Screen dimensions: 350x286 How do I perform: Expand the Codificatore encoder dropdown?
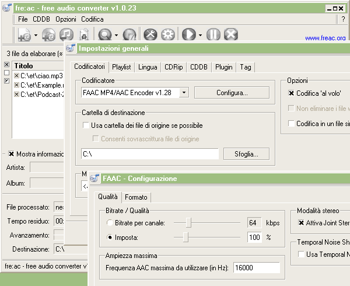click(x=184, y=92)
